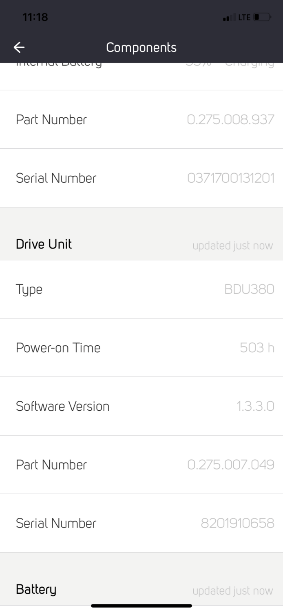
Task: Tap the Components page title
Action: coord(141,47)
